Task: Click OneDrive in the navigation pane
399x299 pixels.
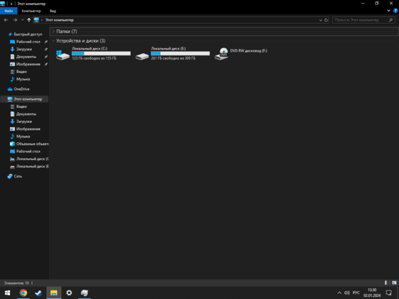Action: click(21, 89)
